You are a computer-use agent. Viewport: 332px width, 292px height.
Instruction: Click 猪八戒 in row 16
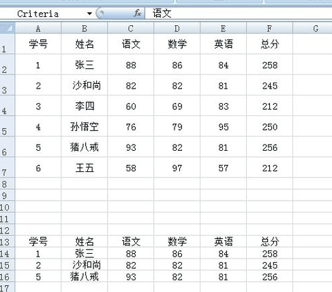coord(85,276)
